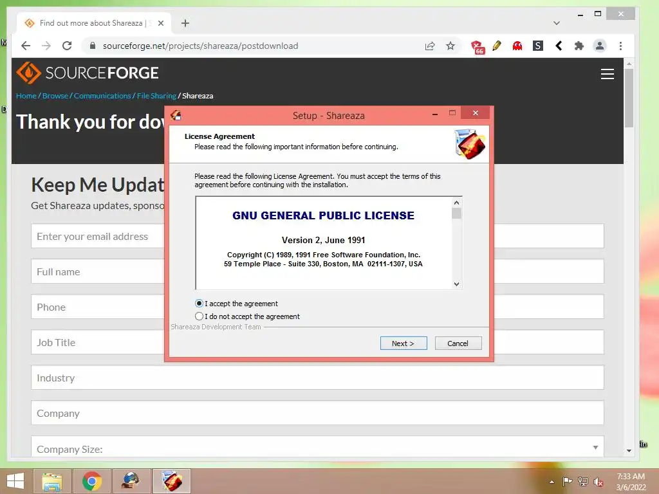Open the tab search dropdown arrow
This screenshot has width=659, height=494.
(557, 23)
